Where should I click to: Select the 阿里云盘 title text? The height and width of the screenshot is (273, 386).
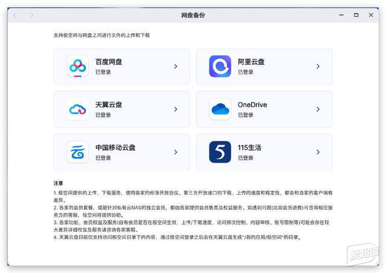coord(251,61)
